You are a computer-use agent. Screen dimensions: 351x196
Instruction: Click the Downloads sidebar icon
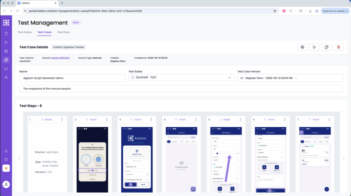[x=6, y=151]
